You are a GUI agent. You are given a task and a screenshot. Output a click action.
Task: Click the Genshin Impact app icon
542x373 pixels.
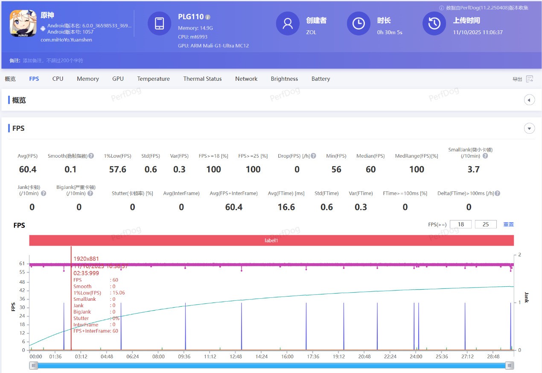[x=23, y=23]
